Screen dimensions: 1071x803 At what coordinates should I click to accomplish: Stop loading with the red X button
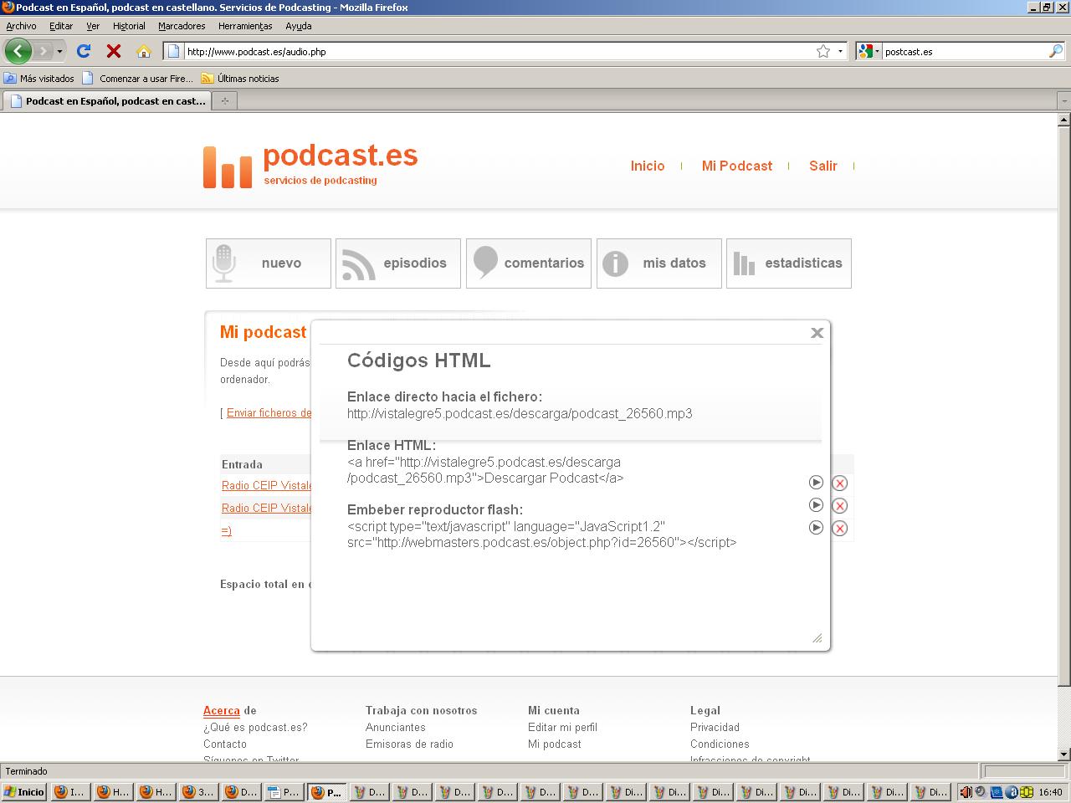point(114,51)
